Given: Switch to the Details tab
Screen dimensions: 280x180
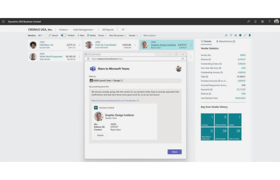Looking at the screenshot, I should tap(206, 41).
